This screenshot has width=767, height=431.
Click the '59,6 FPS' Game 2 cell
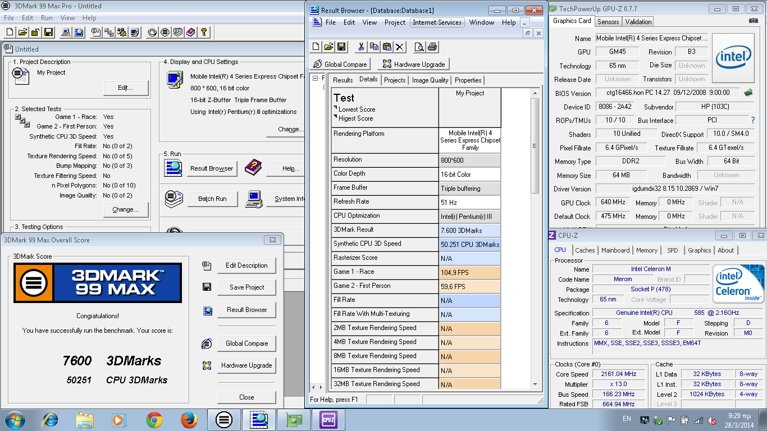(x=469, y=286)
